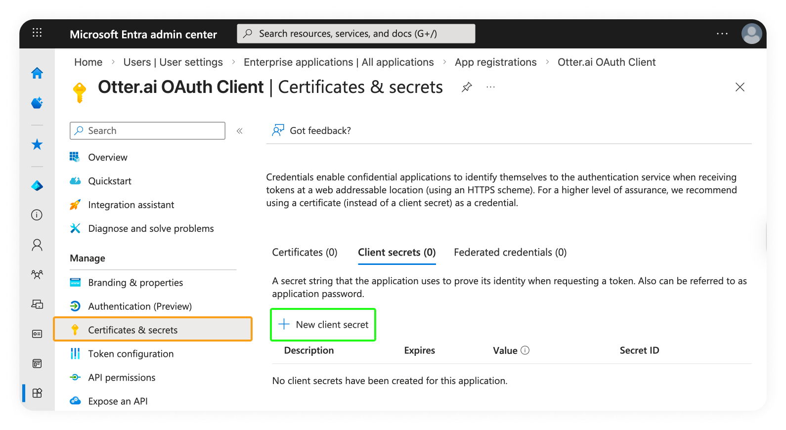Switch to Federated credentials (0) tab
This screenshot has height=430, width=786.
[x=510, y=253]
